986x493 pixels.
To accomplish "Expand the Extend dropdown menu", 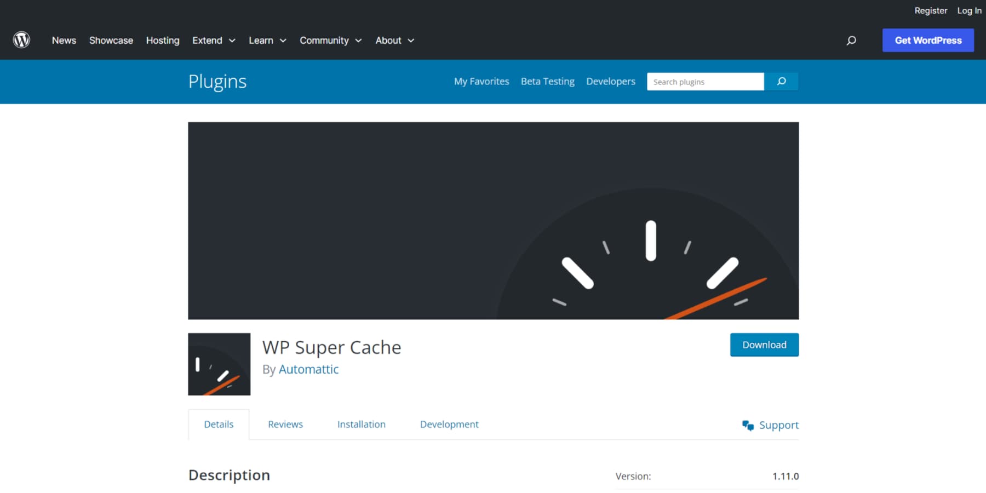I will [214, 40].
